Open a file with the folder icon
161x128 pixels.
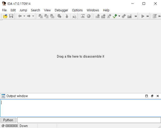(5, 16)
